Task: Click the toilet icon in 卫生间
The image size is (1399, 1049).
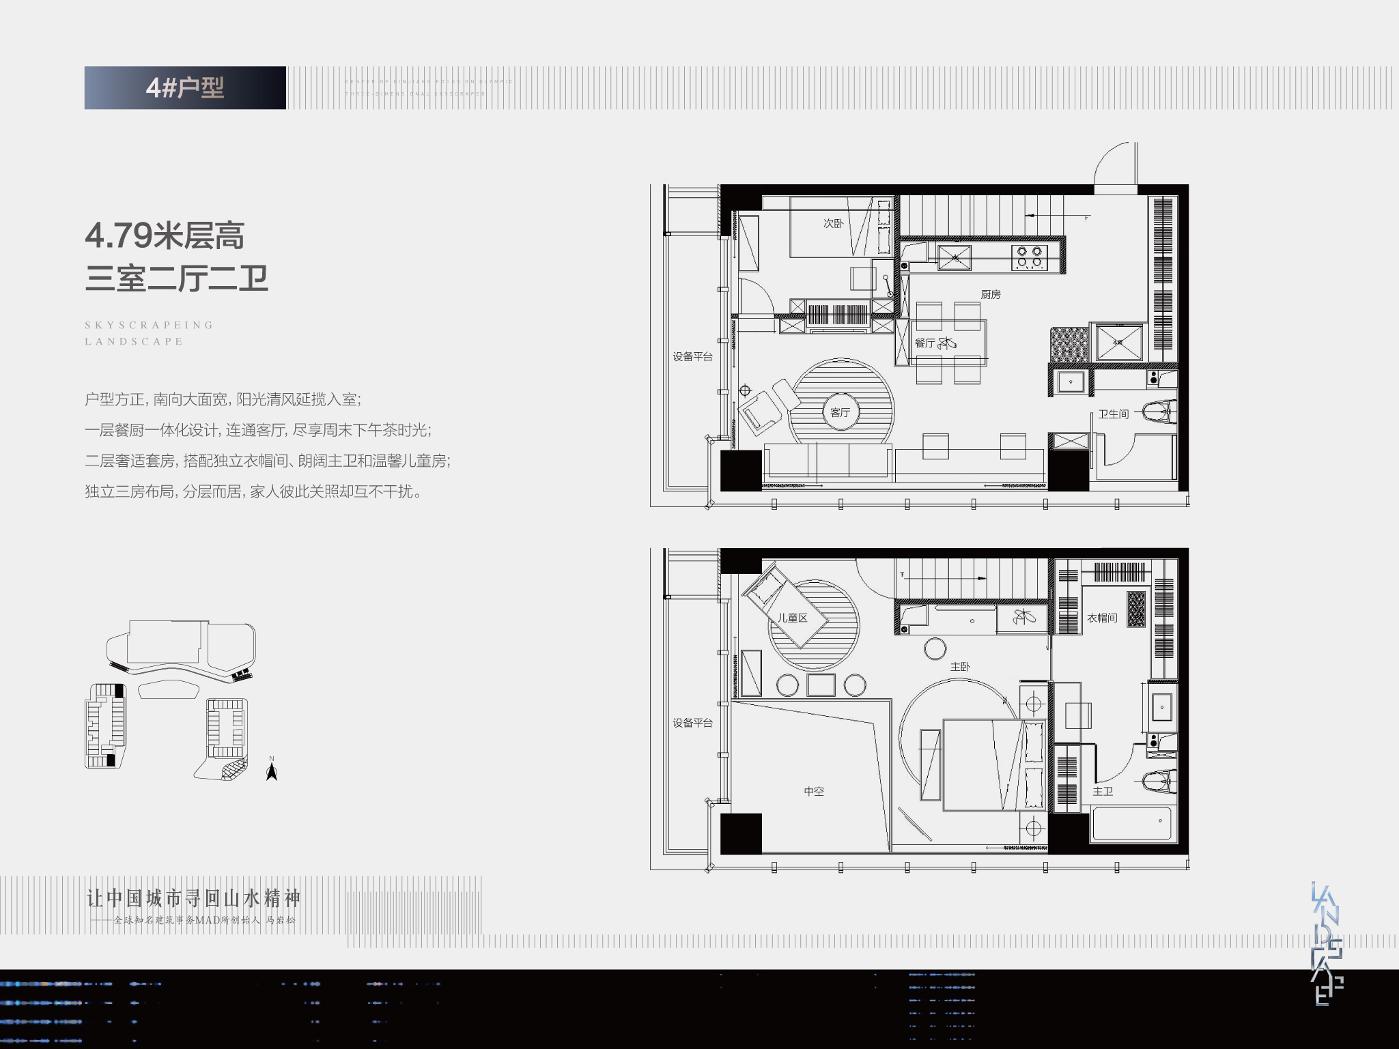Action: [x=1160, y=412]
